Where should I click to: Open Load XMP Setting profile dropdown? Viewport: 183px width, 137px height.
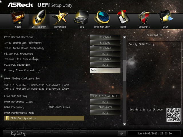click(x=105, y=96)
